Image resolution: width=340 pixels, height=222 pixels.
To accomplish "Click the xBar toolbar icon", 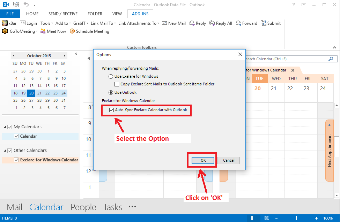I will point(5,23).
